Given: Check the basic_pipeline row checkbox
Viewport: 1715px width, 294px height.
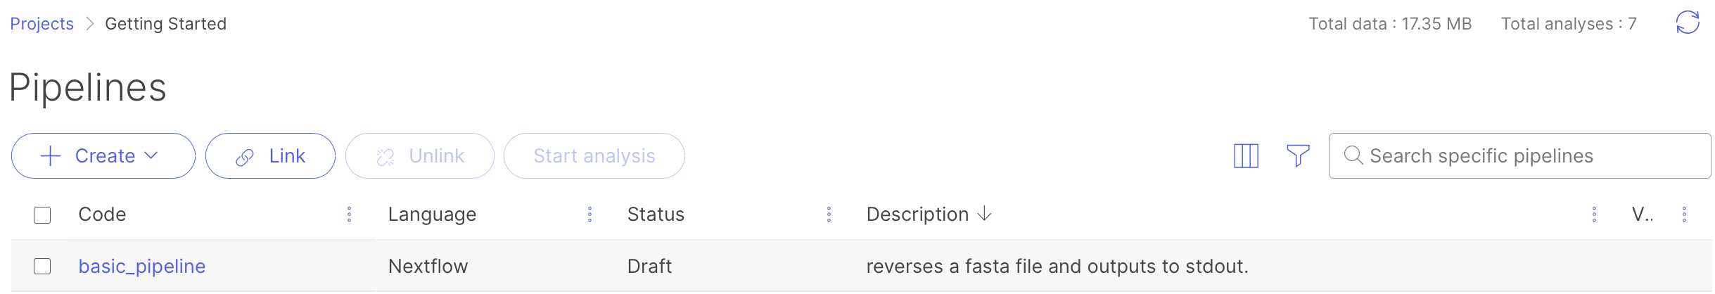Looking at the screenshot, I should point(42,266).
